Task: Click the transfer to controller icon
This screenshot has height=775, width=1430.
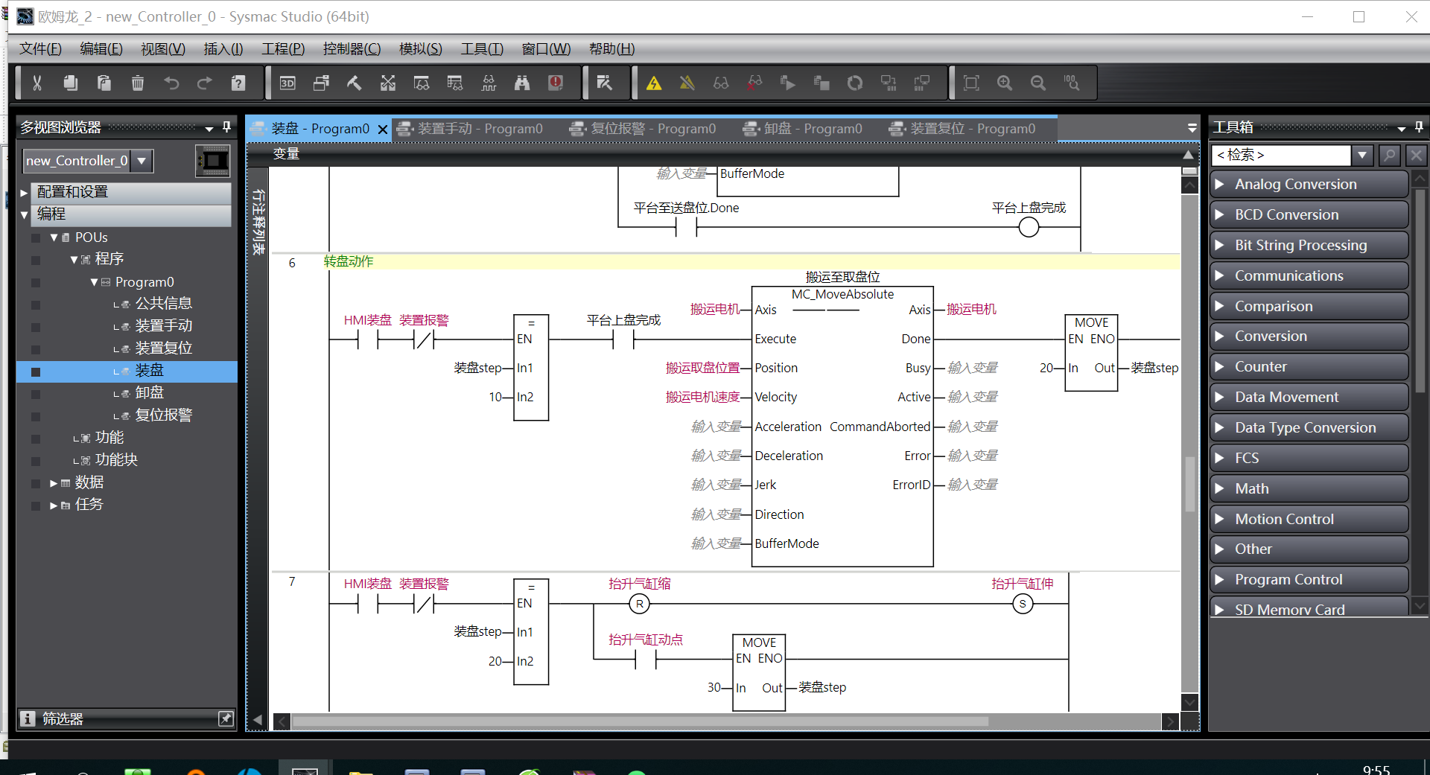Action: point(889,83)
